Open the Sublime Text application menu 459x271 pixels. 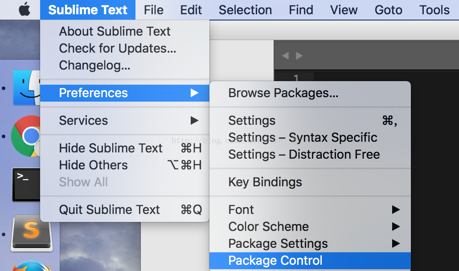(87, 10)
